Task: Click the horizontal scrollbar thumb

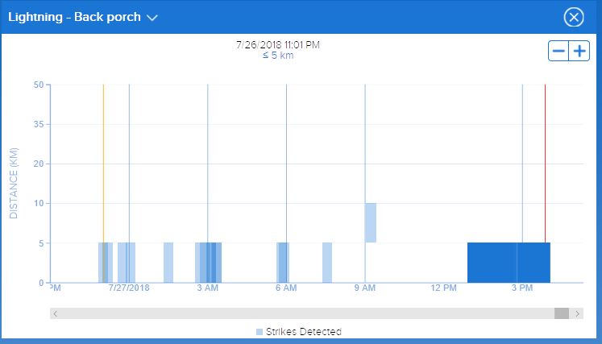Action: point(561,313)
